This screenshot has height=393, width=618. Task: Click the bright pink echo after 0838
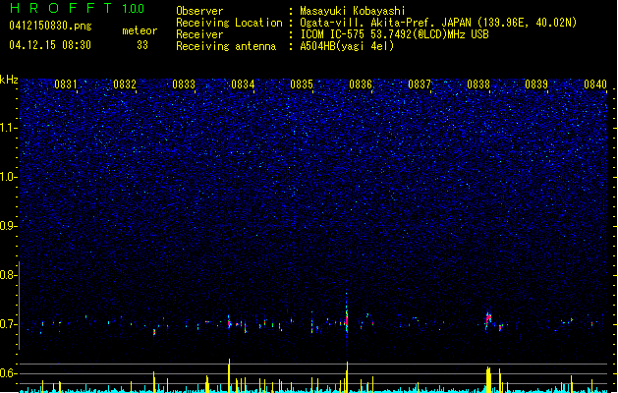488,317
